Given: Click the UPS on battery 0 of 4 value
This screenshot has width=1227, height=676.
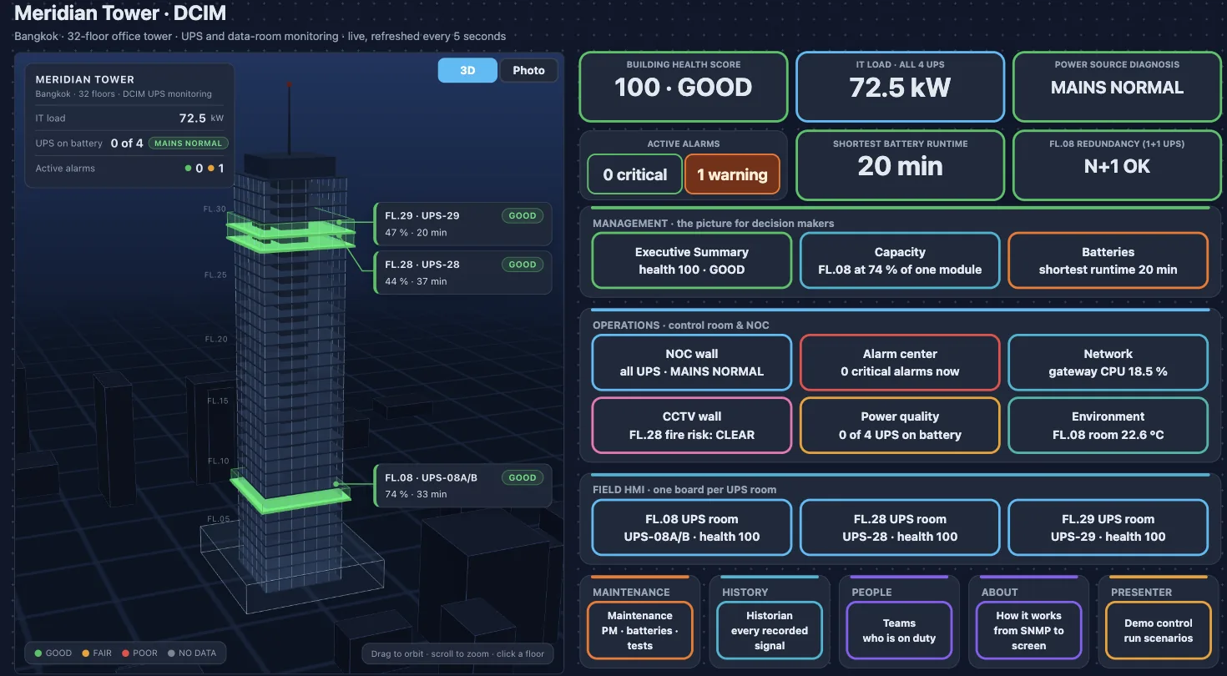Looking at the screenshot, I should (x=126, y=144).
